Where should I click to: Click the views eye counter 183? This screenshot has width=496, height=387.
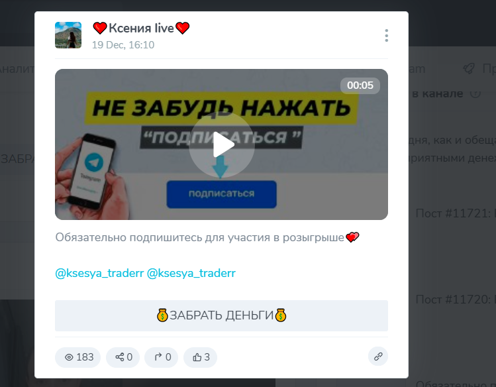78,357
